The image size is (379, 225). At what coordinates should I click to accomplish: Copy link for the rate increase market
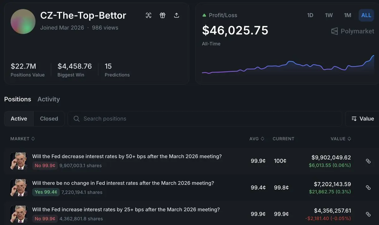368,214
